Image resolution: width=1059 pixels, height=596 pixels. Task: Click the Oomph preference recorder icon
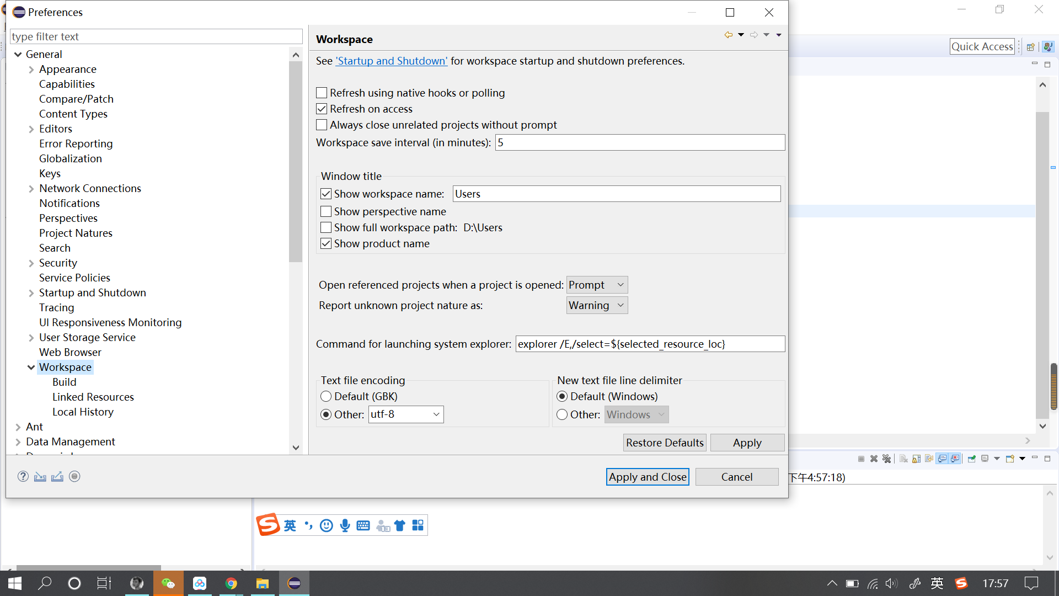tap(74, 476)
